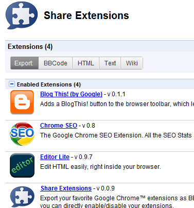The height and width of the screenshot is (208, 194).
Task: Click the Chrome SEO description text
Action: pyautogui.click(x=117, y=135)
